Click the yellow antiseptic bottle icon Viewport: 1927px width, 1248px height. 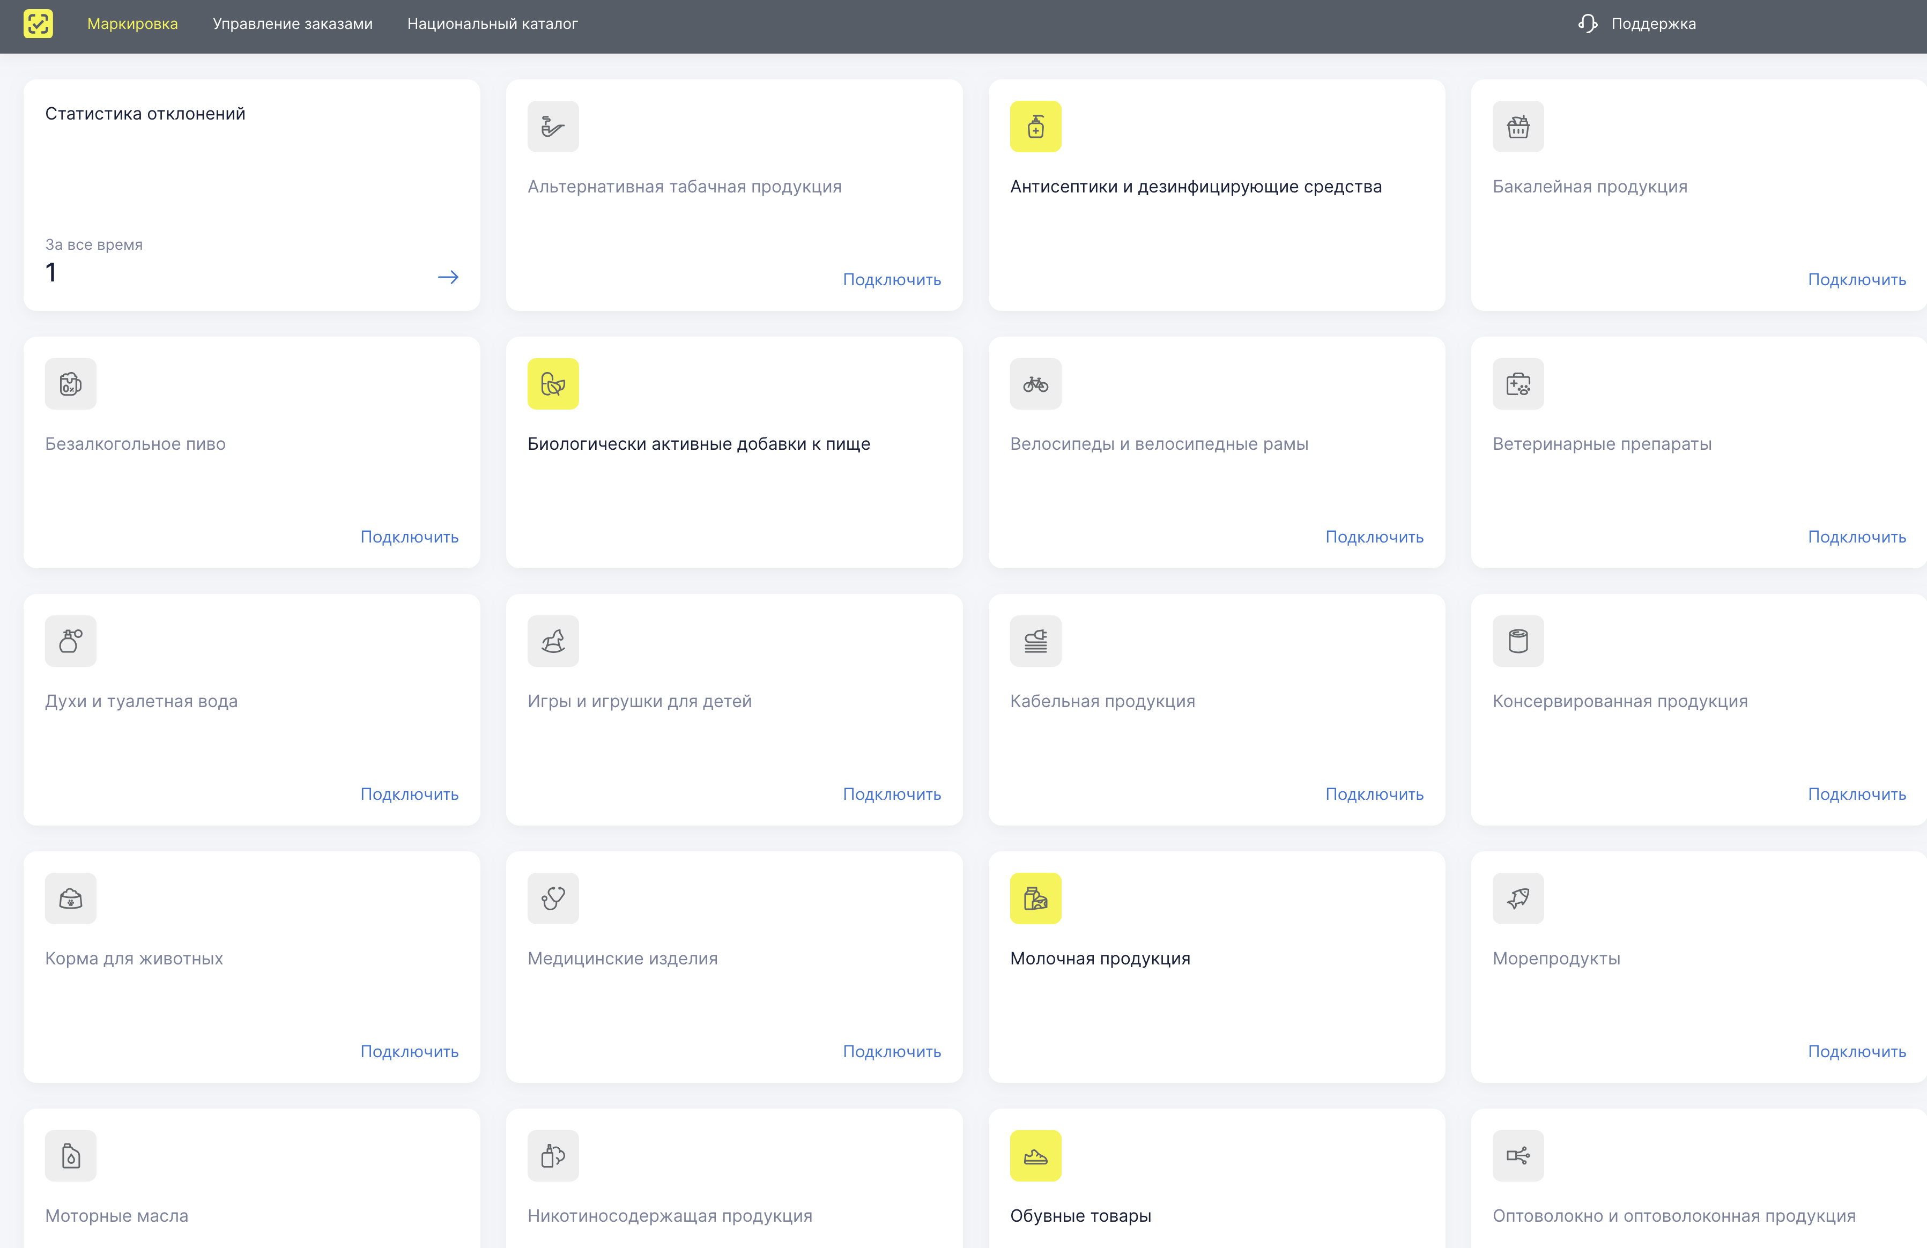tap(1035, 127)
